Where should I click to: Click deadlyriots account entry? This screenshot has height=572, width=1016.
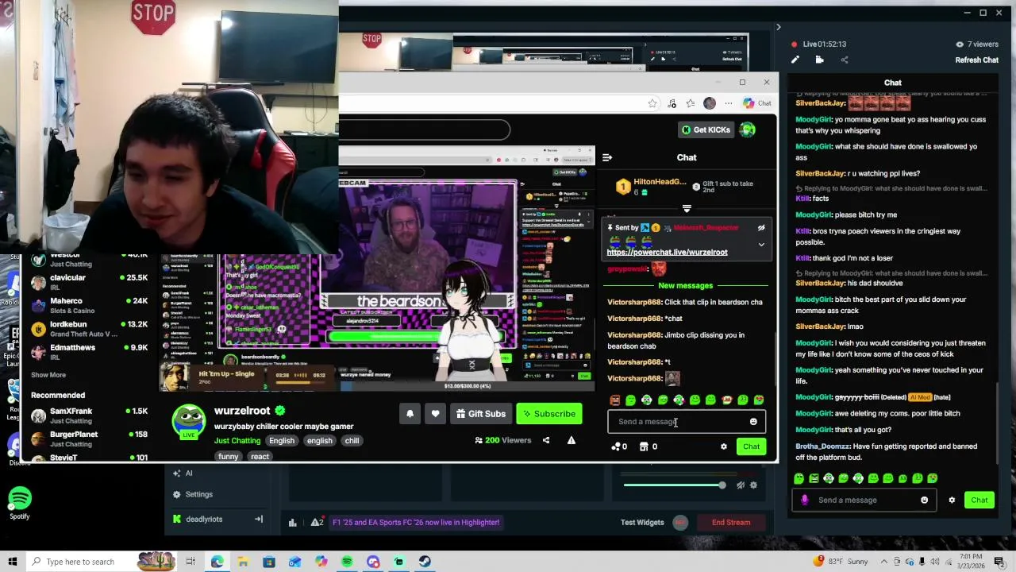pyautogui.click(x=204, y=520)
